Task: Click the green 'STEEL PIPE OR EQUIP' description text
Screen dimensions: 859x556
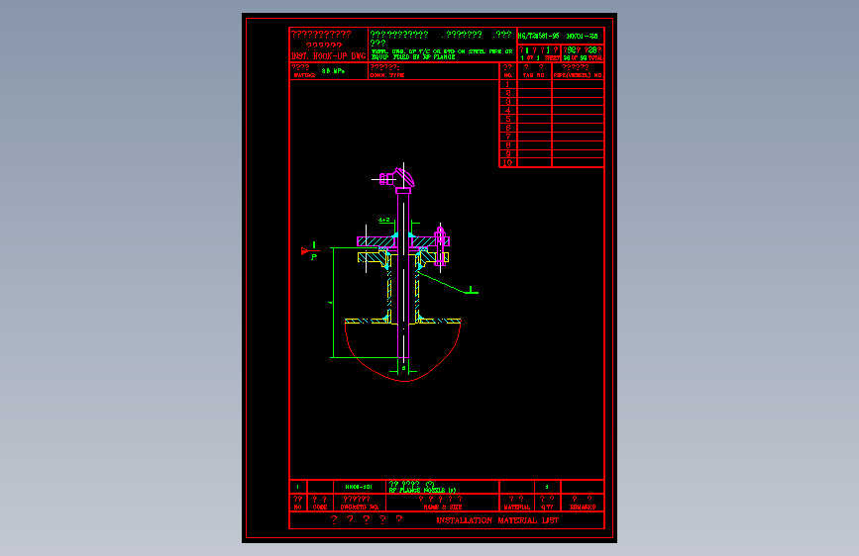Action: (x=442, y=54)
